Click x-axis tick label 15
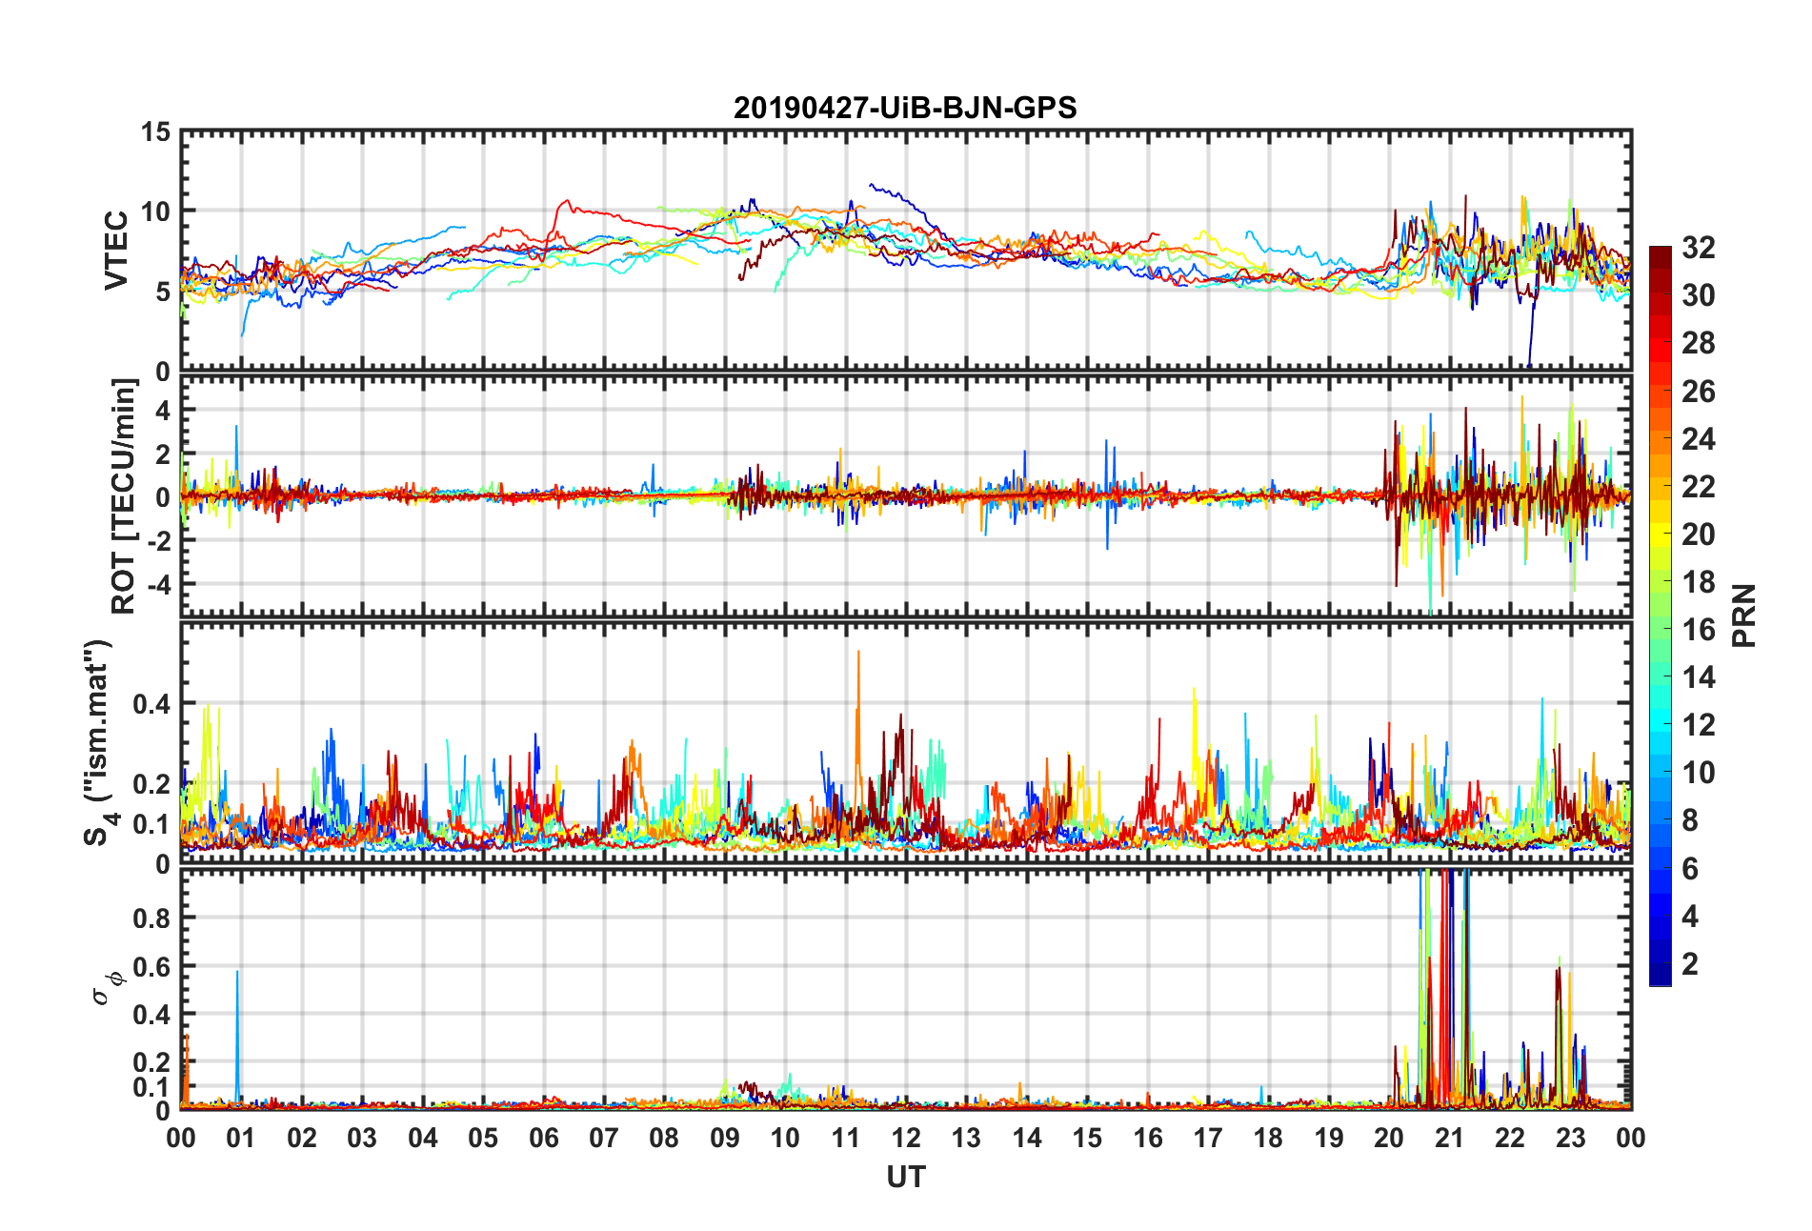Viewport: 1812px width, 1231px height. tap(1087, 1138)
